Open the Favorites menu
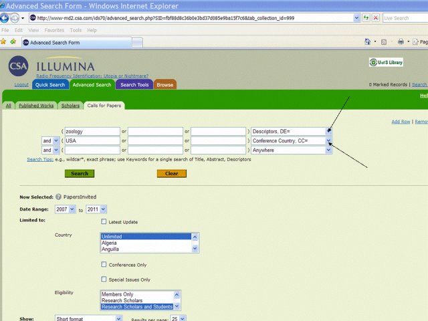Viewport: 428px width, 321px height. [x=54, y=30]
